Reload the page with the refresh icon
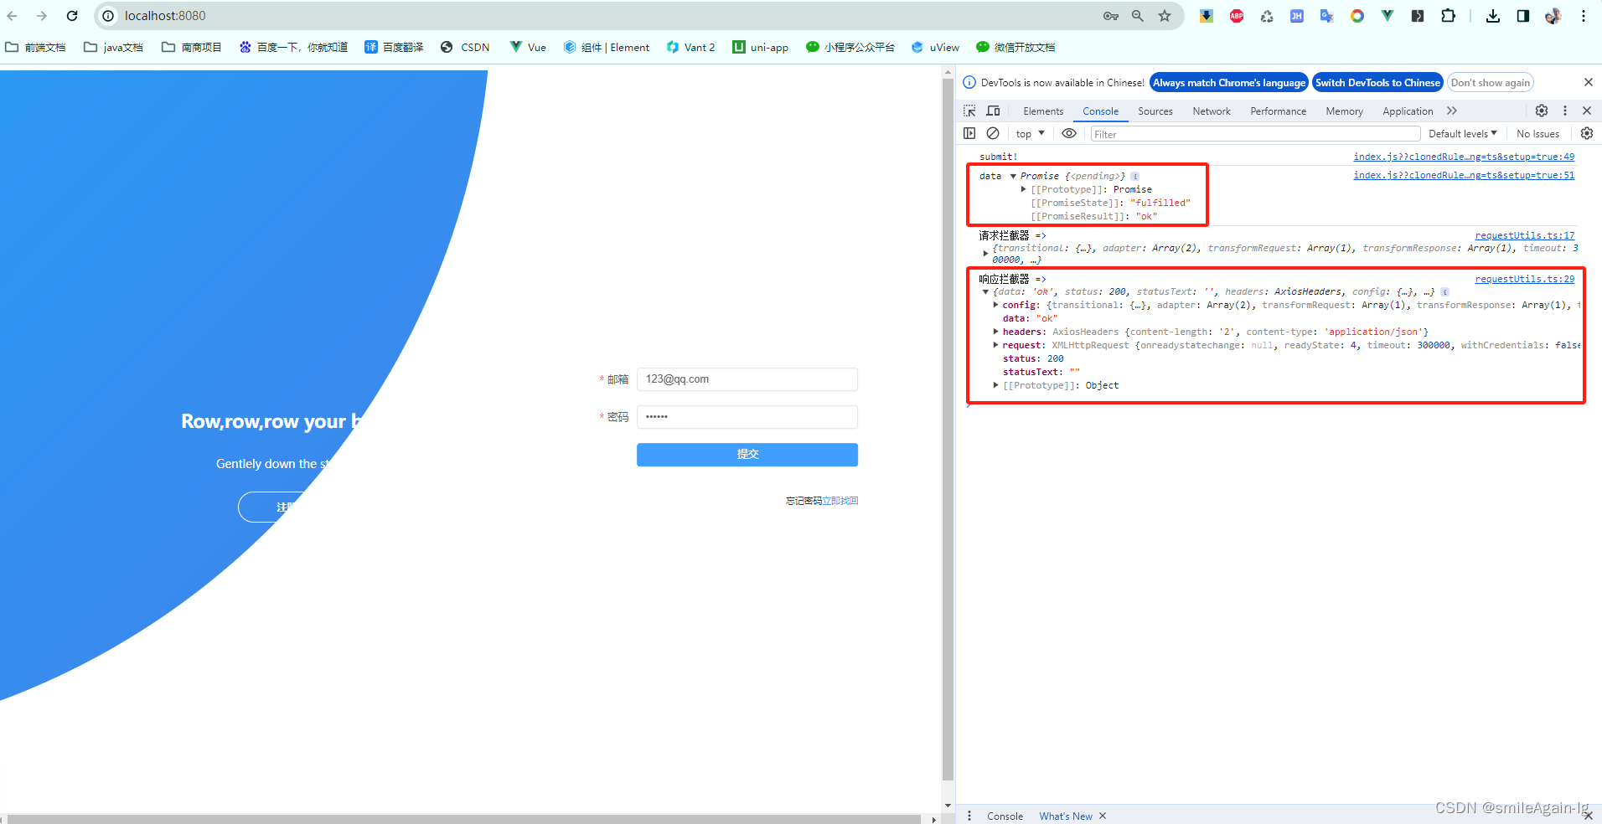Image resolution: width=1602 pixels, height=824 pixels. click(x=72, y=16)
